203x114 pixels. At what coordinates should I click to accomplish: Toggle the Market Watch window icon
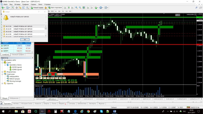point(13,8)
